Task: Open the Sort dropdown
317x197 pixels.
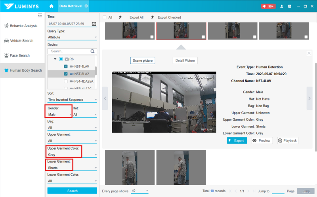Action: click(72, 100)
